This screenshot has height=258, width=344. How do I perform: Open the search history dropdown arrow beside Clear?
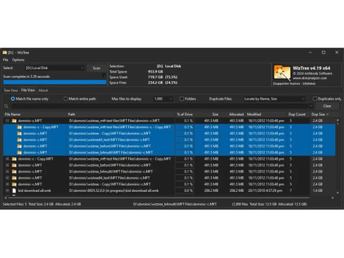[x=311, y=106]
